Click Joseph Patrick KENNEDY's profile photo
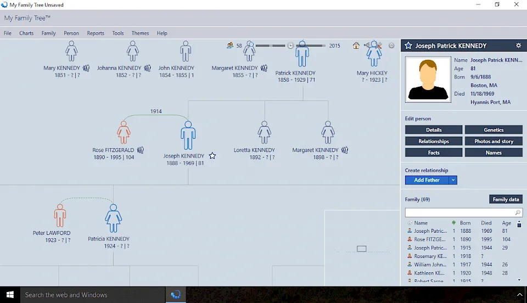The height and width of the screenshot is (303, 527). [428, 79]
